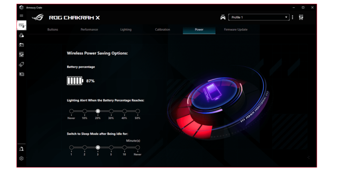
Task: Click the gamepad mode icon beside the profile
Action: pyautogui.click(x=223, y=17)
